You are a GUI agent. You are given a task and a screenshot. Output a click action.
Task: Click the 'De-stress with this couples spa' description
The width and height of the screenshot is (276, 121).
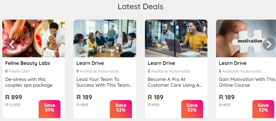pos(29,82)
